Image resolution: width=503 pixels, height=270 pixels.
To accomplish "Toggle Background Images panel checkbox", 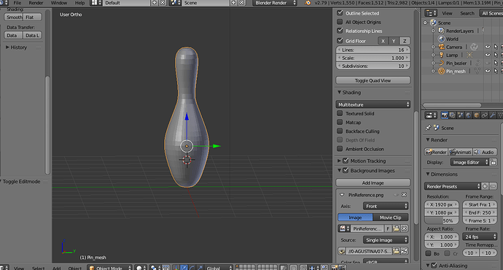I will 346,171.
